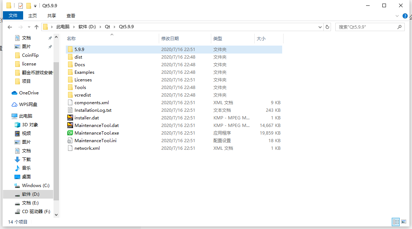Select the vcredist folder icon
This screenshot has width=412, height=229.
pos(70,95)
